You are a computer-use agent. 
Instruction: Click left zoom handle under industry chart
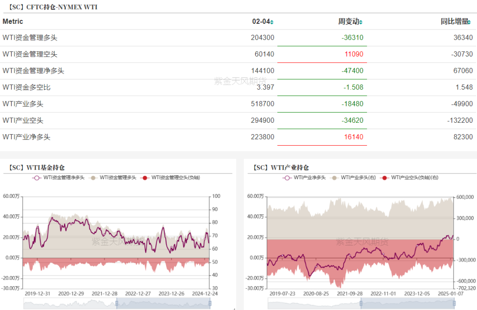tap(361, 303)
